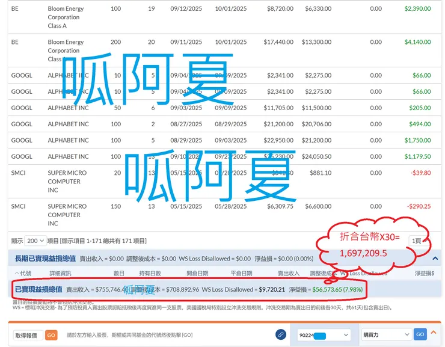Screen dimensions: 445x347
Task: Click the 持有日數 column header
Action: pyautogui.click(x=150, y=273)
